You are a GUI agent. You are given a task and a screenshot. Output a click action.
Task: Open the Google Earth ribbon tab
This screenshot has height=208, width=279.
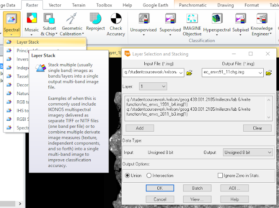(x=155, y=5)
